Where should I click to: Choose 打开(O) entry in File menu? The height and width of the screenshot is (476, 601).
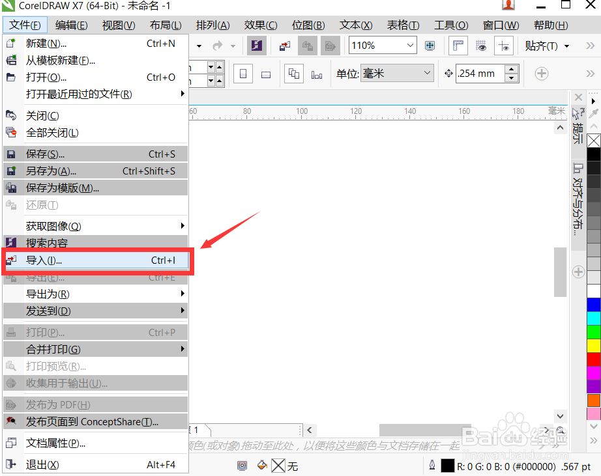pyautogui.click(x=95, y=77)
